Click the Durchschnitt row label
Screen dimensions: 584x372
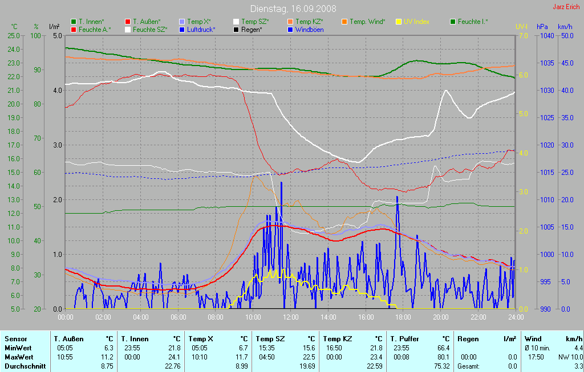[x=25, y=366]
